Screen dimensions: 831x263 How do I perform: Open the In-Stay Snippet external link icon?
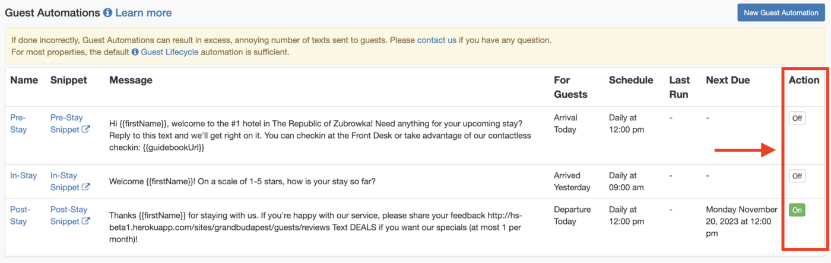[x=85, y=187]
